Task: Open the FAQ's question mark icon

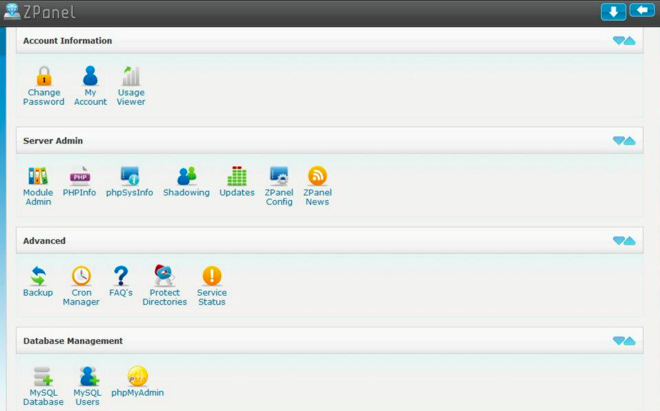Action: [x=121, y=276]
